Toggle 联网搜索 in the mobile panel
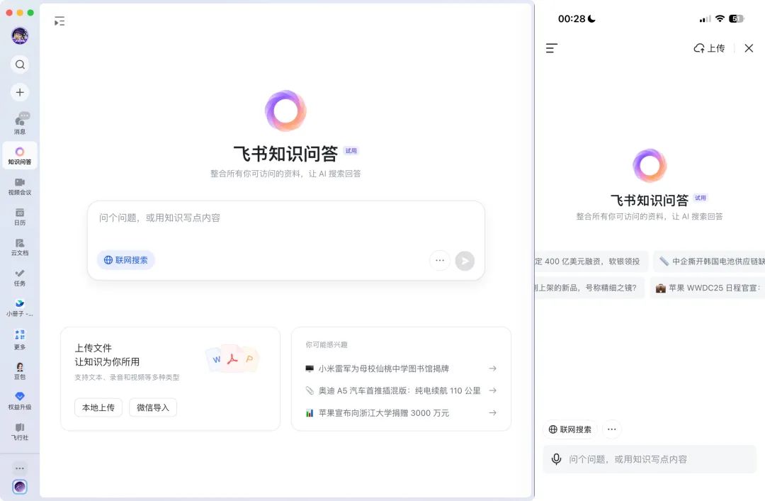 click(x=569, y=429)
